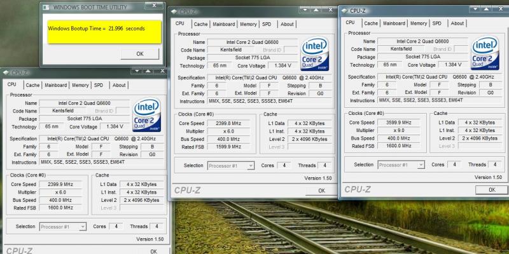Click the Windows Boot Time Utility title bar icon
Image resolution: width=509 pixels, height=254 pixels.
point(46,7)
